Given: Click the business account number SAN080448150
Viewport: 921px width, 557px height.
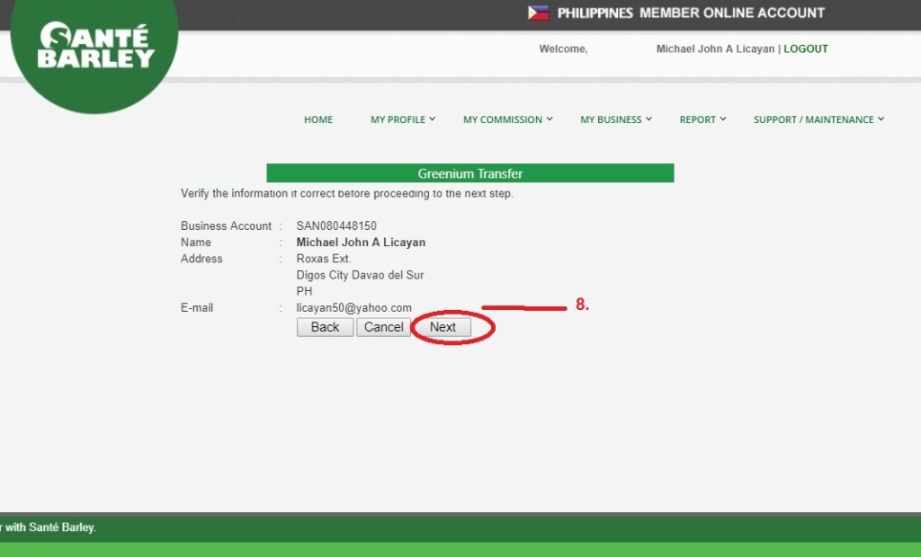Looking at the screenshot, I should coord(336,226).
